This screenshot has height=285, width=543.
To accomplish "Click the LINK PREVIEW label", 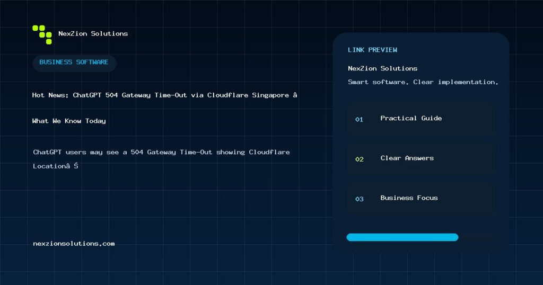I will click(x=372, y=50).
